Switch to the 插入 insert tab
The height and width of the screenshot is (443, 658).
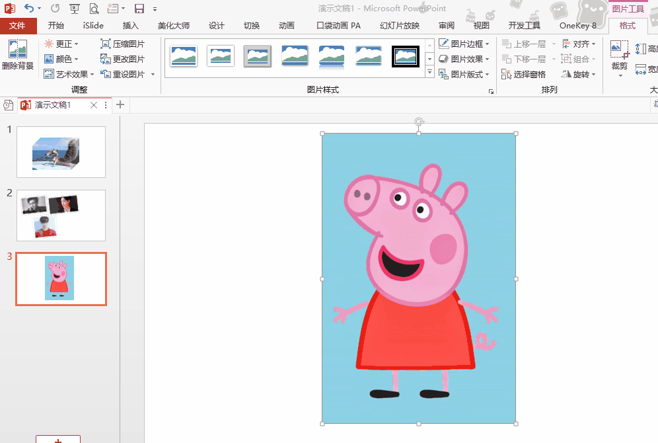(x=131, y=26)
